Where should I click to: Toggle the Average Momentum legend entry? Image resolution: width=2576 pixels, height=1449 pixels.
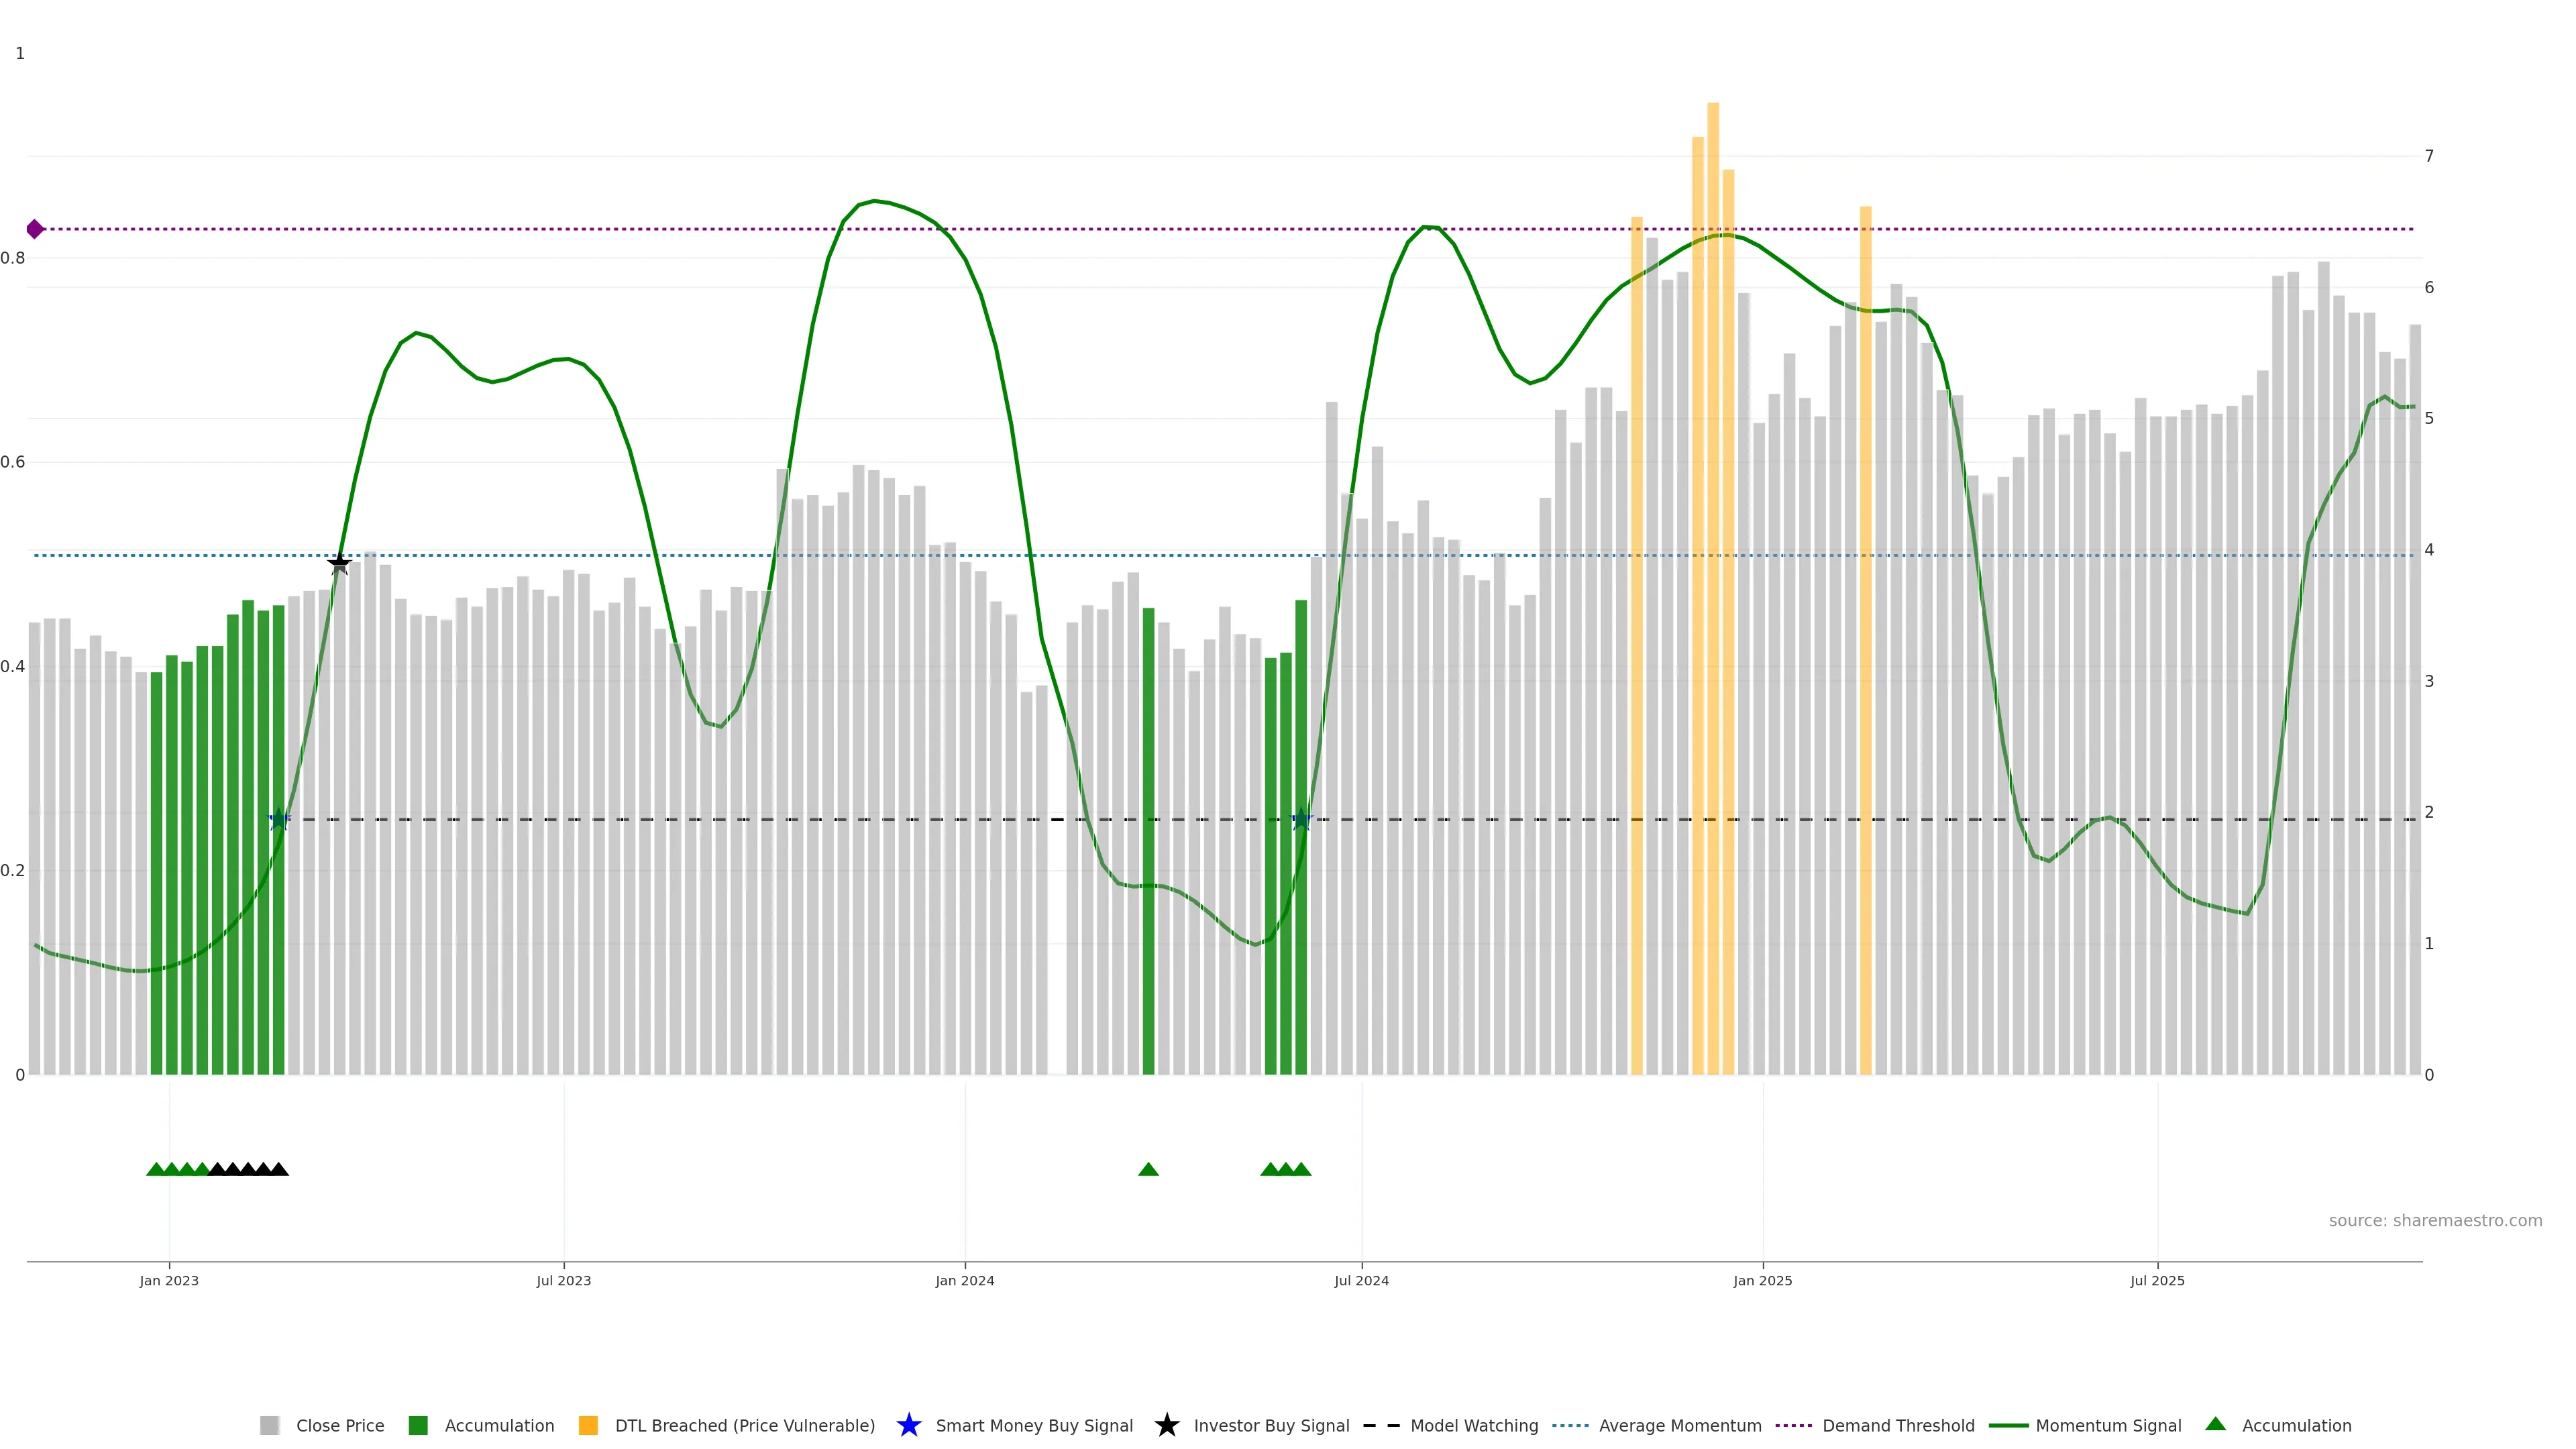click(x=1679, y=1426)
